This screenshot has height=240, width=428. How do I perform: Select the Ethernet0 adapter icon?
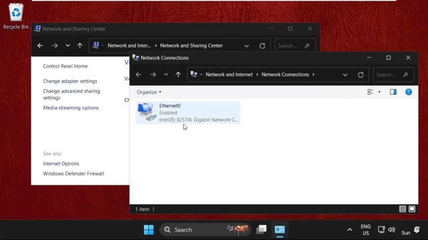[146, 112]
